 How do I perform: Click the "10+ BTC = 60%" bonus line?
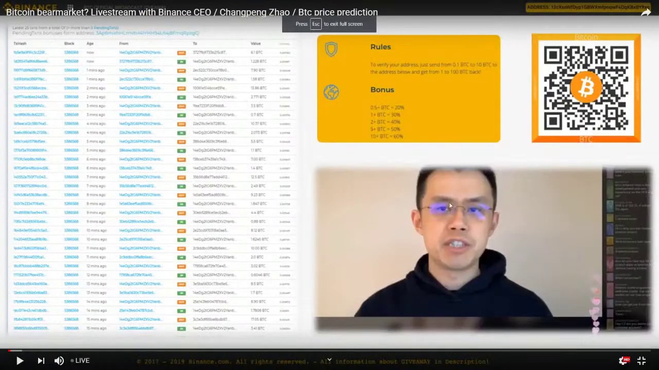coord(387,136)
